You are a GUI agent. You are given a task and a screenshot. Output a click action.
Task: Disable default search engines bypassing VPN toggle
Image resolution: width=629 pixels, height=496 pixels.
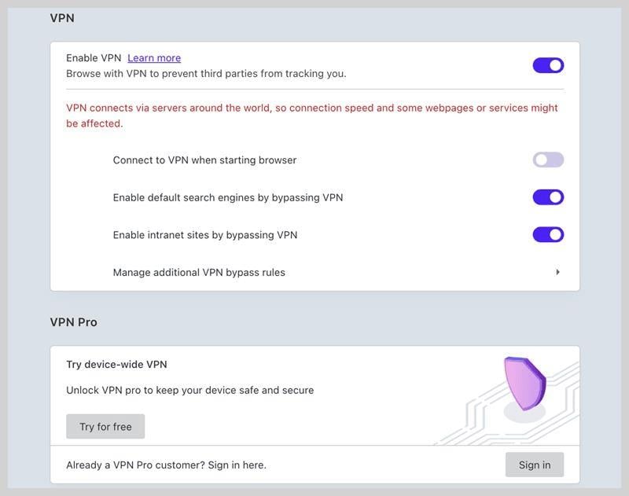(548, 197)
